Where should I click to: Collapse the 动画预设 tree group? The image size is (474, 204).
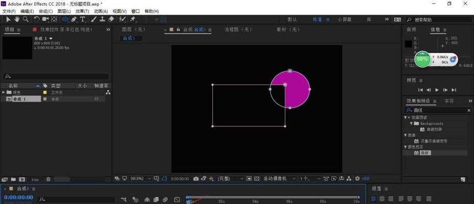tap(406, 117)
